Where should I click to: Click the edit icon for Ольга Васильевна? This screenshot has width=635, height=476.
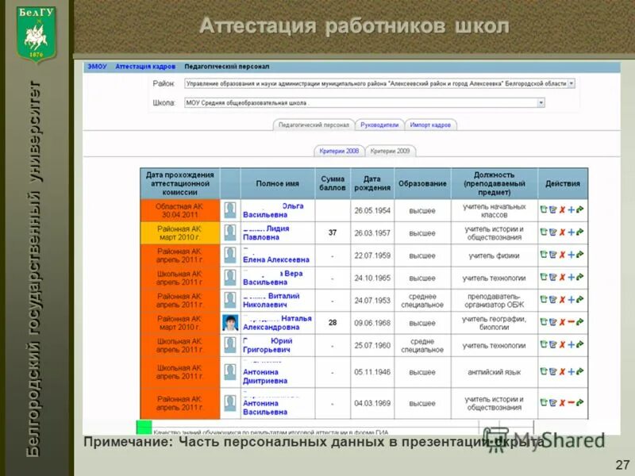(x=552, y=209)
